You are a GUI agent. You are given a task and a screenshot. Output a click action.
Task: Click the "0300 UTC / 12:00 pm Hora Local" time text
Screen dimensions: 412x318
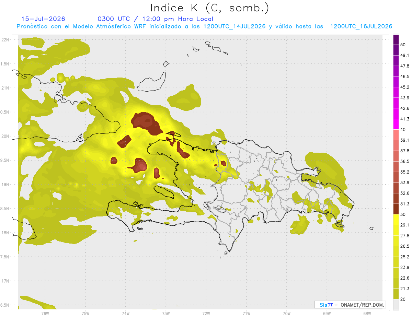click(x=156, y=19)
